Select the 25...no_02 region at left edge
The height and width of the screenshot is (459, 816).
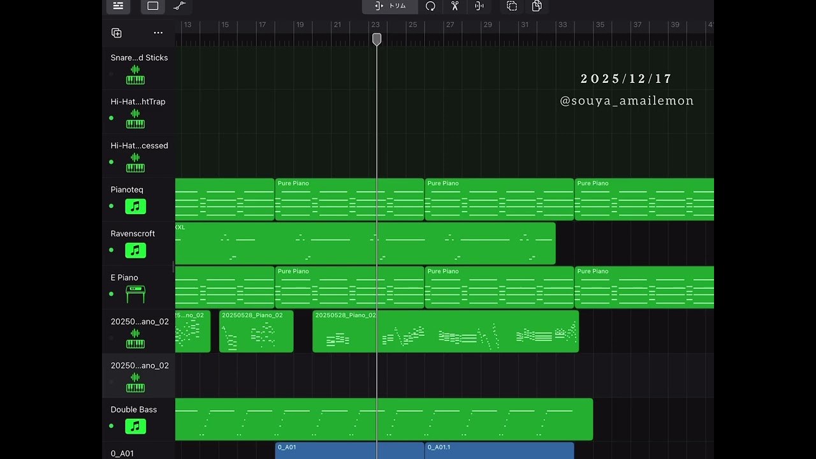193,331
